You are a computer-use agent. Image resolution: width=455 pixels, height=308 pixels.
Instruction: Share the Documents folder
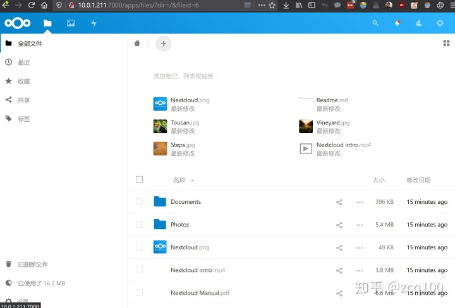point(339,202)
